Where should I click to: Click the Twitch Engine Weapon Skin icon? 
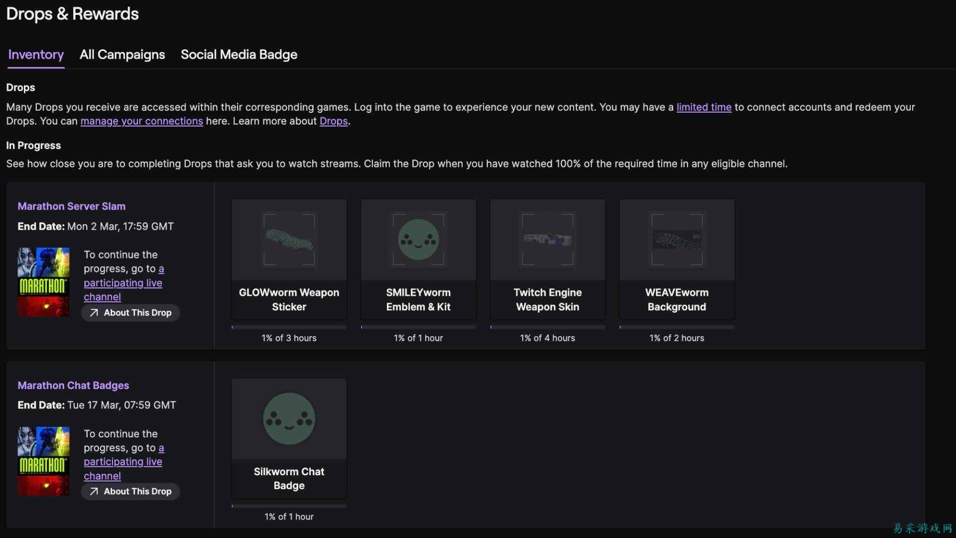(x=547, y=239)
